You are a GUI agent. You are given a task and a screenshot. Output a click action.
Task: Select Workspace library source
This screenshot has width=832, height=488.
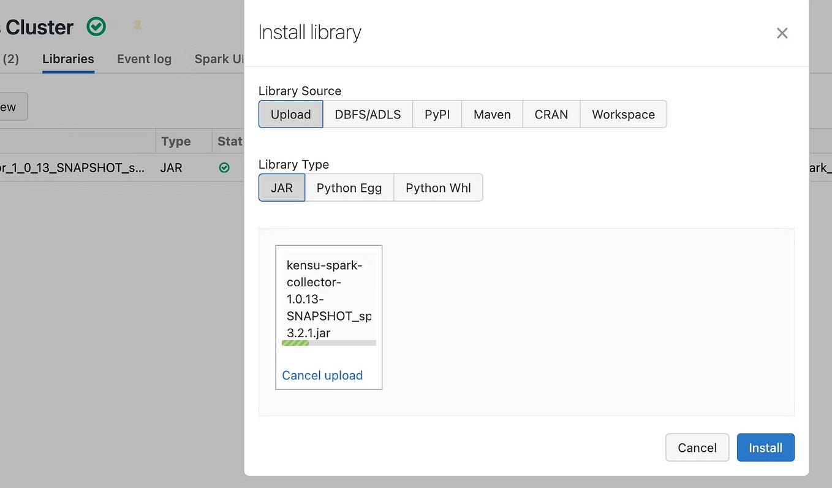pos(623,114)
